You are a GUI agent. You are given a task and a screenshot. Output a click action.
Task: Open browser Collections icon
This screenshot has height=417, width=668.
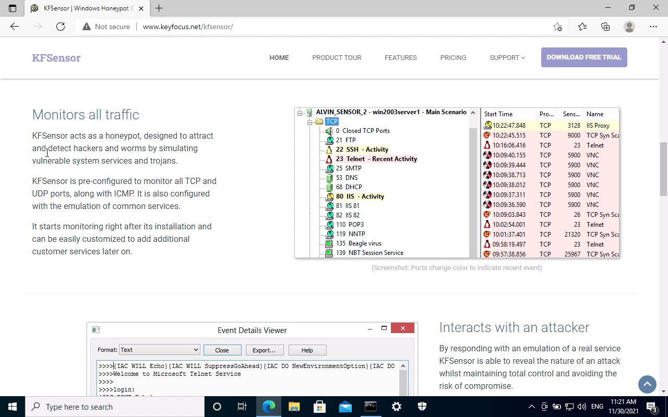point(605,27)
